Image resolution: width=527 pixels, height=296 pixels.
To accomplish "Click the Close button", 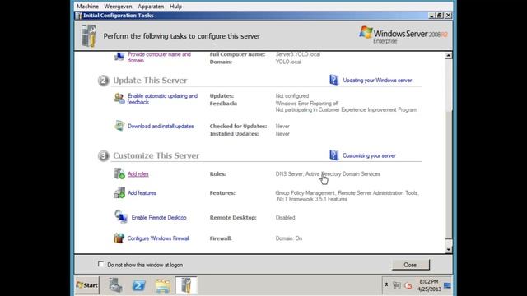I will pyautogui.click(x=410, y=265).
